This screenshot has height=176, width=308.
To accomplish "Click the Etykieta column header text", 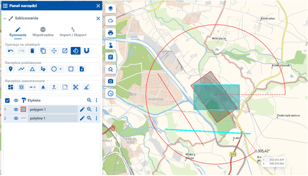I will click(x=34, y=100).
